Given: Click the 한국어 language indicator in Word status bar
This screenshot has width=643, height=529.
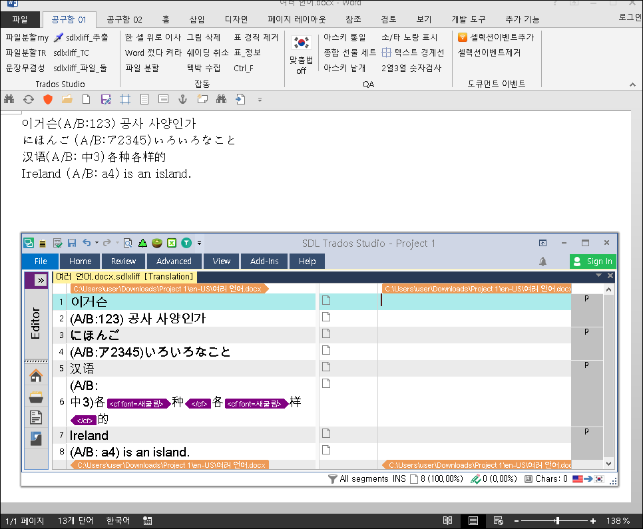Looking at the screenshot, I should (x=118, y=521).
